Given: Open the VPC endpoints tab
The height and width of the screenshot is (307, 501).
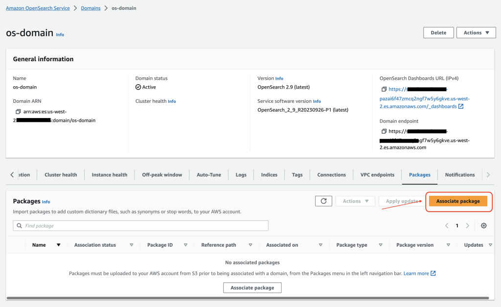Looking at the screenshot, I should (377, 175).
